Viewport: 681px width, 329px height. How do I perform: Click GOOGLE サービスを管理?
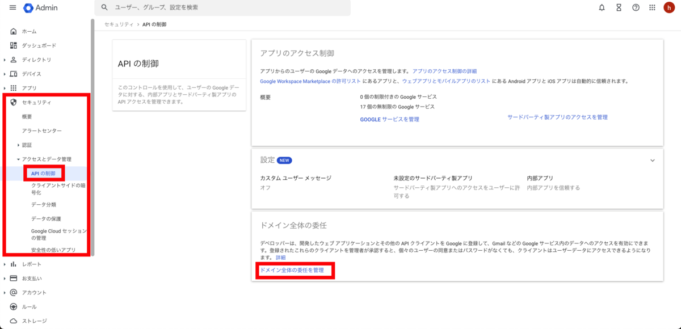[x=389, y=119]
